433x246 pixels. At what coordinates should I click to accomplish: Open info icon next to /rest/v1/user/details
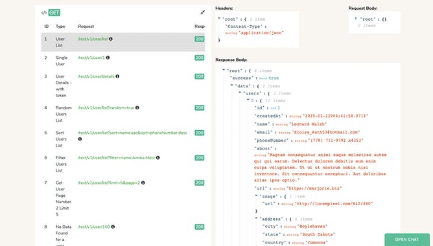(x=117, y=76)
